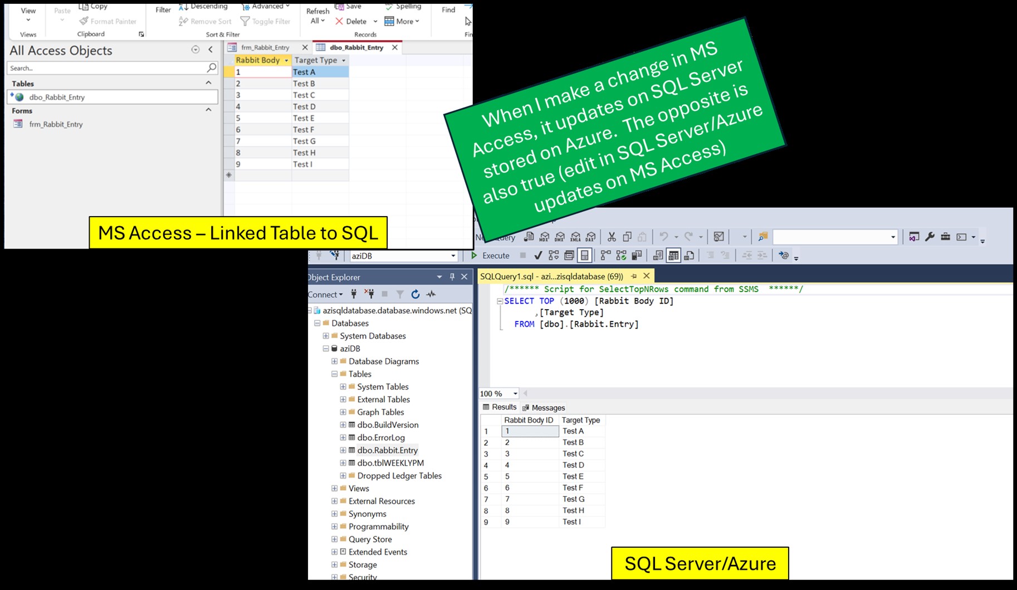Screen dimensions: 1017x590
Task: Select dbo.tblWEEKLYPM in Object Explorer
Action: (390, 463)
